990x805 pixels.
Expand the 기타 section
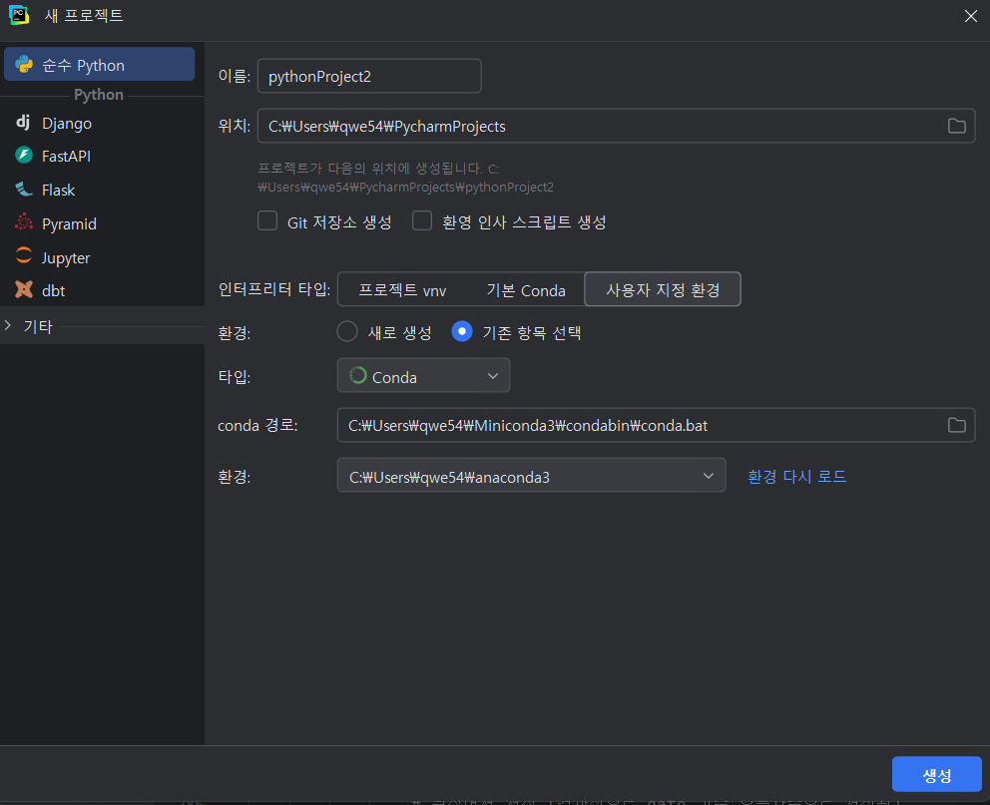tap(8, 325)
